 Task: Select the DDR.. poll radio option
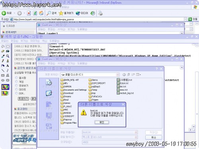tap(16, 93)
